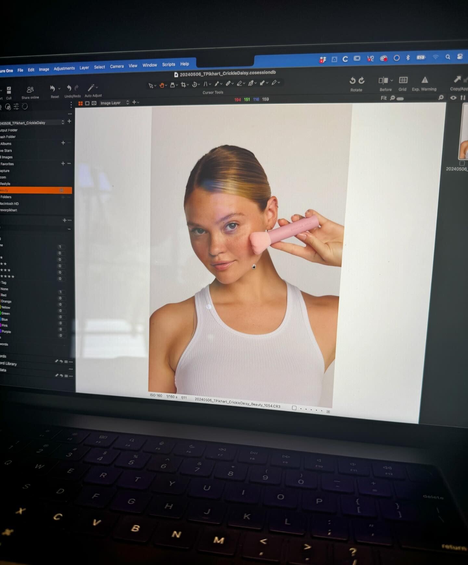
Task: Filter by Green color tag
Action: (x=6, y=314)
